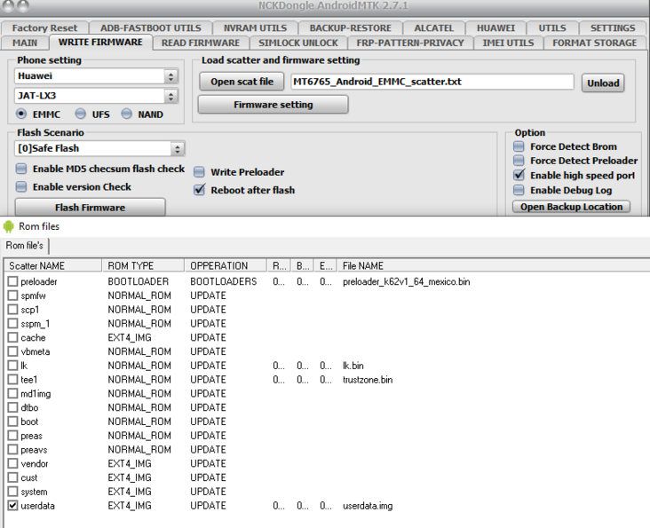This screenshot has height=528, width=650.
Task: Uncheck the userdata partition checkbox
Action: pyautogui.click(x=12, y=505)
